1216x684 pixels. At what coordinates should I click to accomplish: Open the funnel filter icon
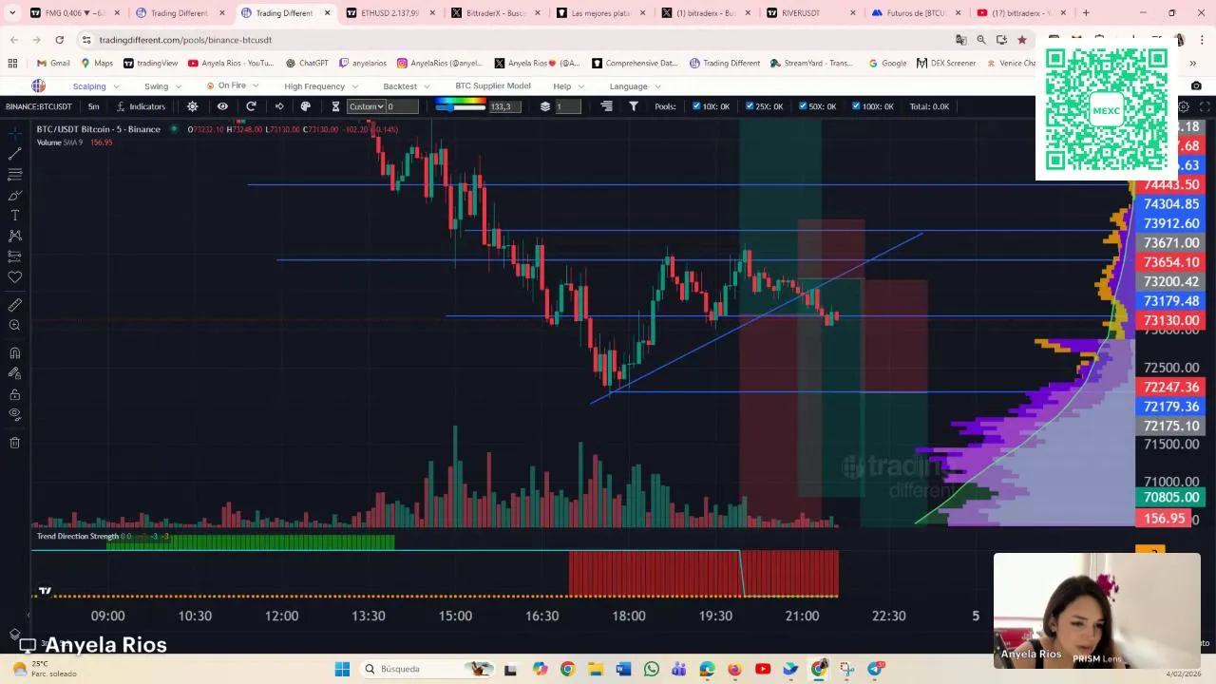[x=634, y=106]
